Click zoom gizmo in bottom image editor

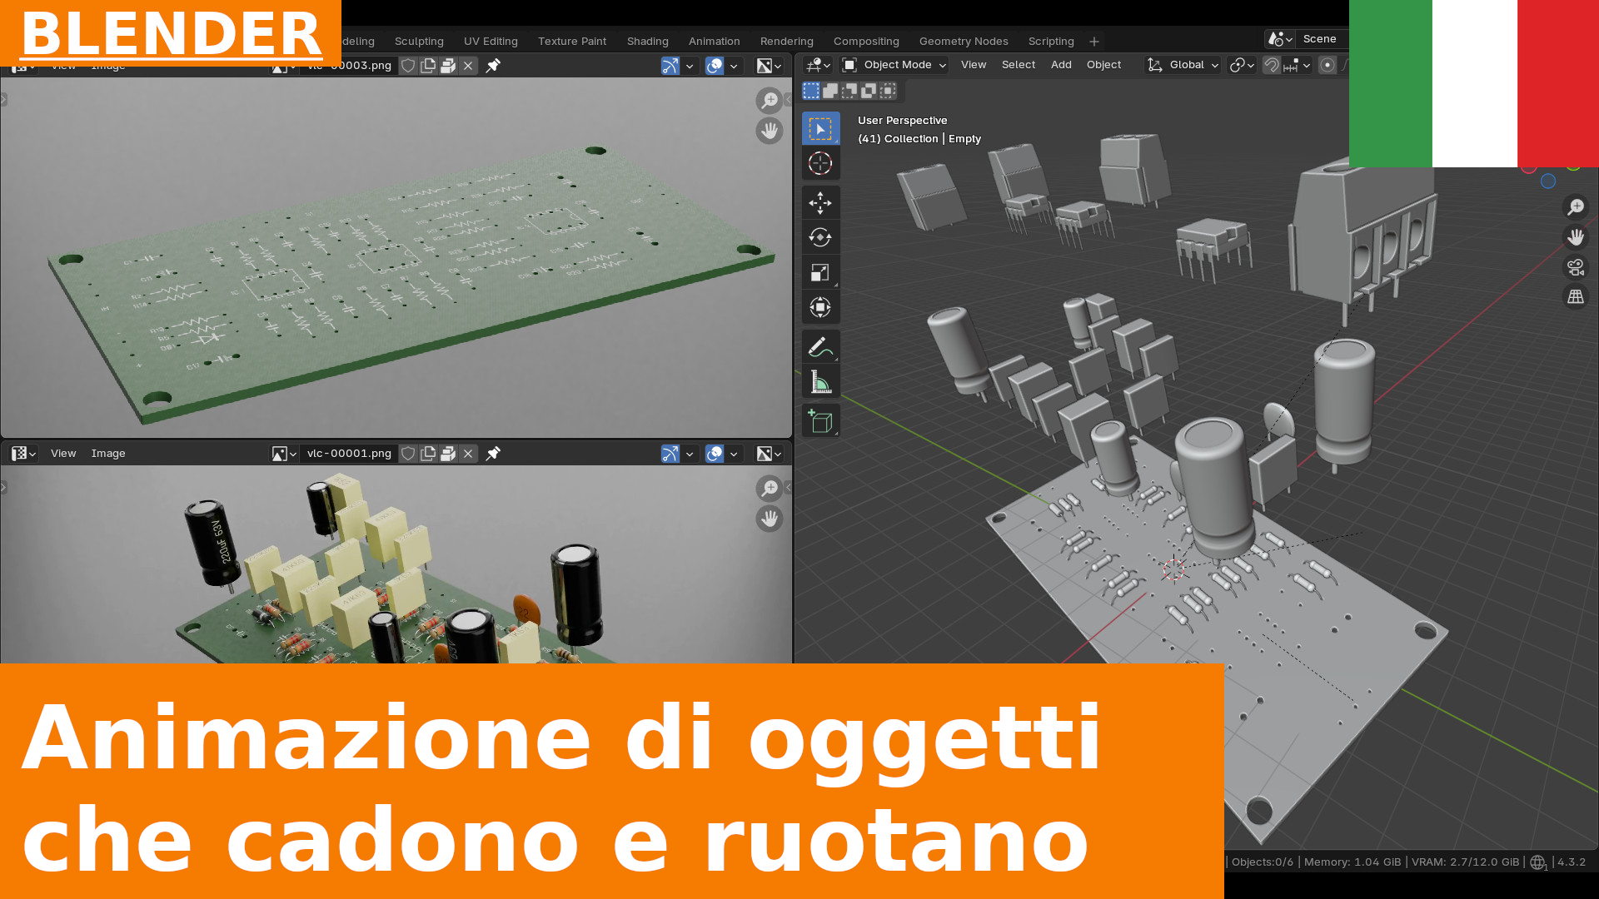coord(770,488)
